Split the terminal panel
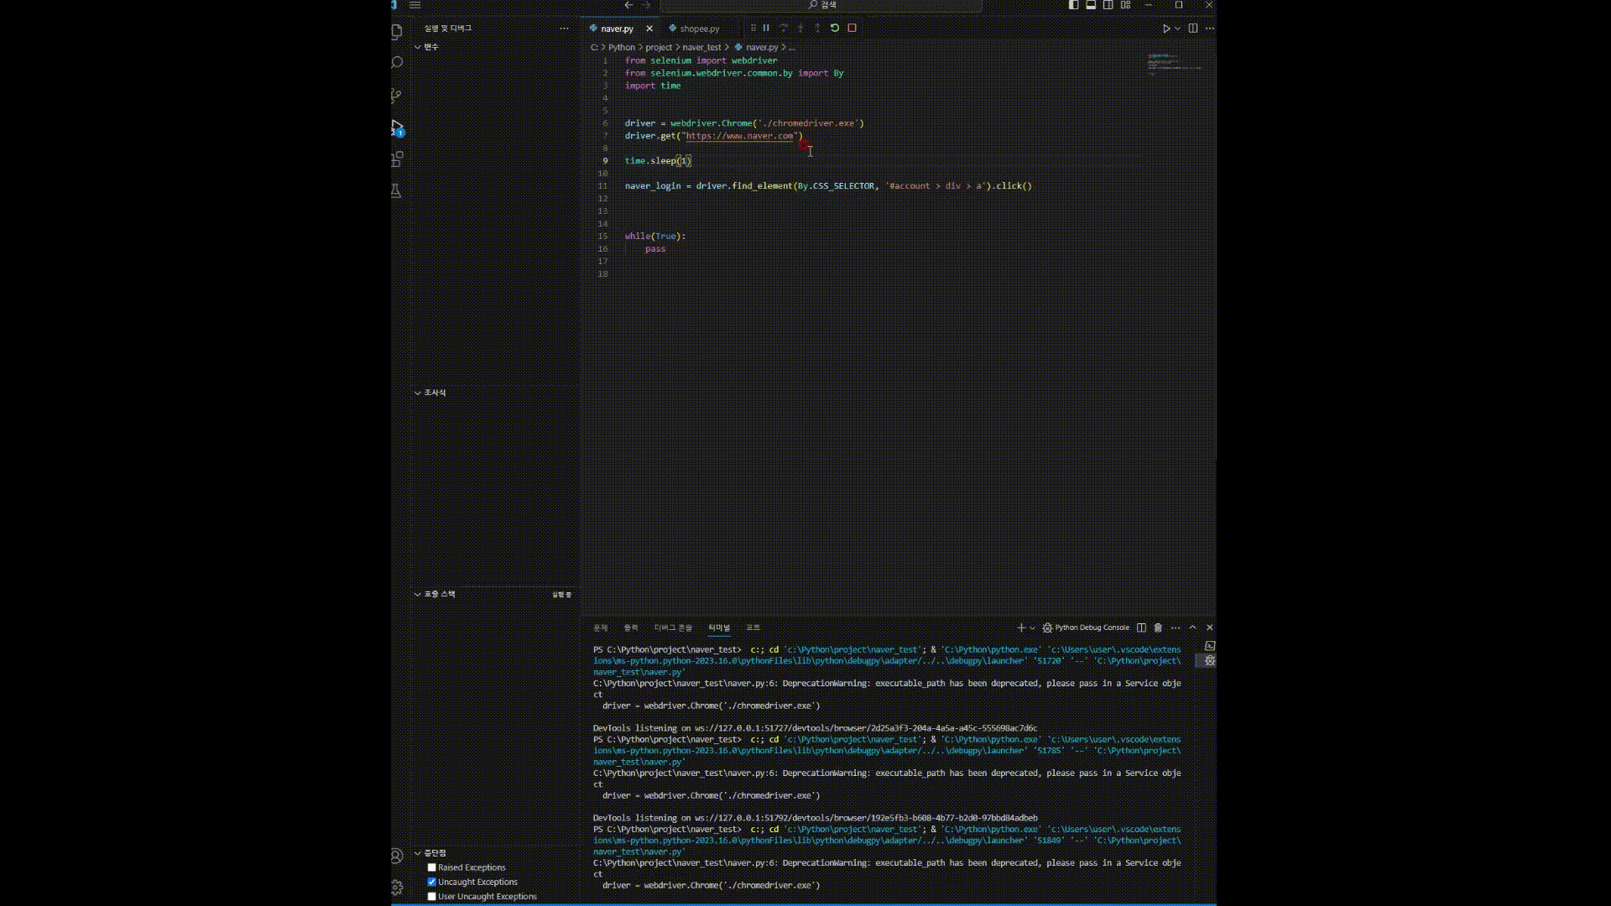The height and width of the screenshot is (906, 1611). point(1141,627)
